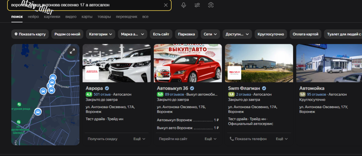The image size is (362, 156).
Task: Open the 89 отзывов reviews link
Action: point(175,94)
